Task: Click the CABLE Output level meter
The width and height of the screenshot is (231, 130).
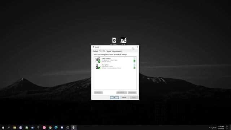Action: coord(135,60)
